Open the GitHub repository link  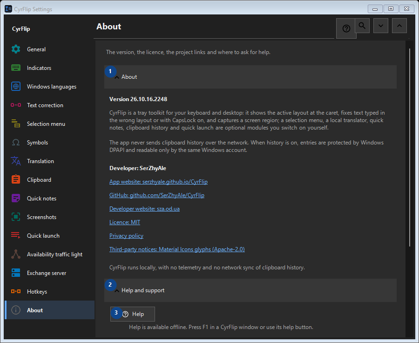tap(157, 195)
